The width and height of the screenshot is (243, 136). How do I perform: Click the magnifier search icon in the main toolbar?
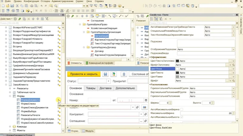(56, 6)
